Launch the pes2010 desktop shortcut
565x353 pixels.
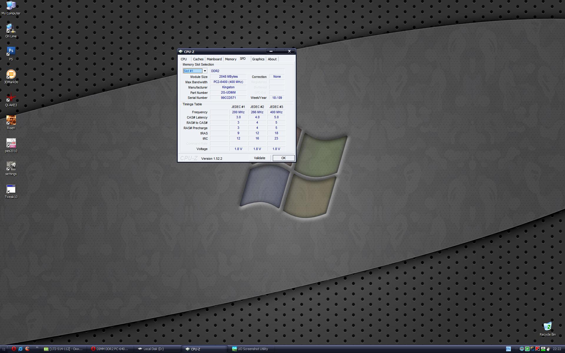[x=11, y=146]
